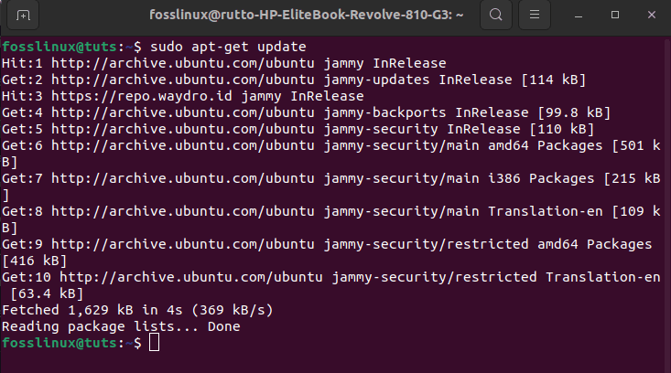The height and width of the screenshot is (373, 671).
Task: Open the hamburger menu
Action: (535, 15)
